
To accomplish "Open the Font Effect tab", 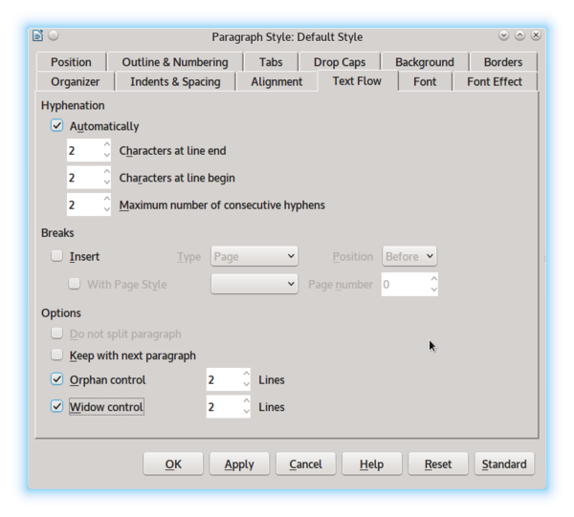I will click(495, 81).
